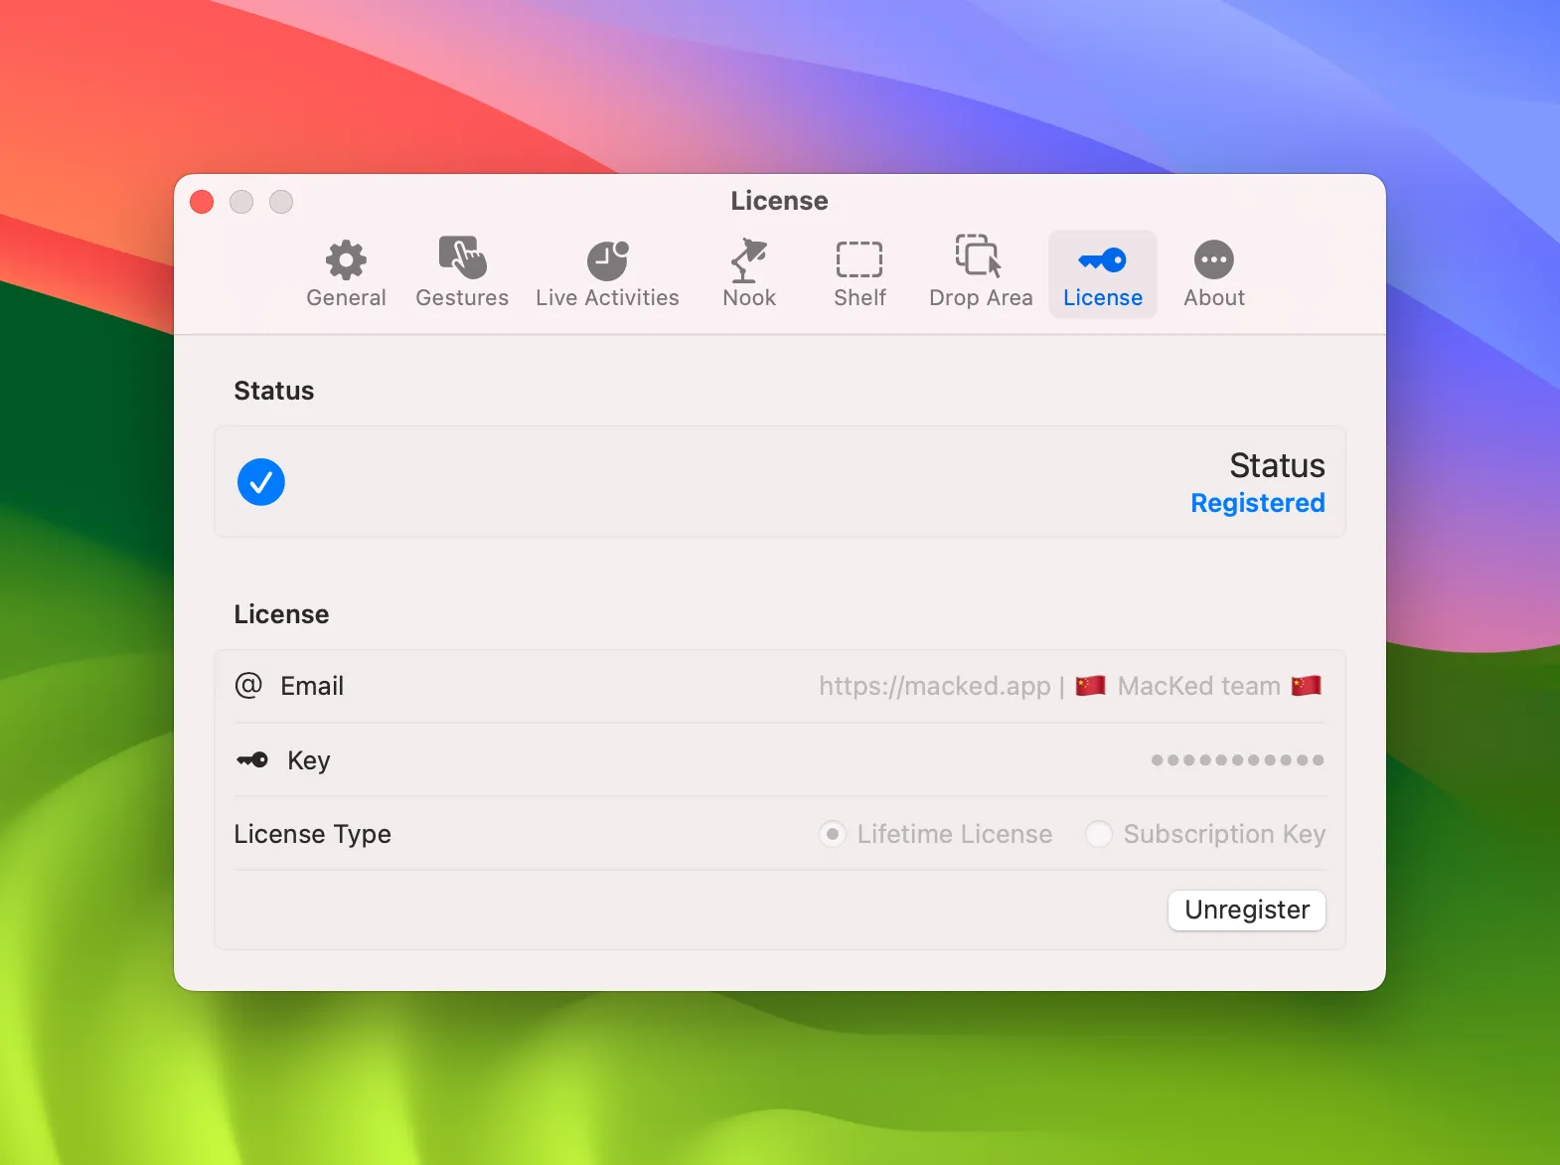Click the Drop Area tab label
The image size is (1560, 1165).
pyautogui.click(x=981, y=298)
